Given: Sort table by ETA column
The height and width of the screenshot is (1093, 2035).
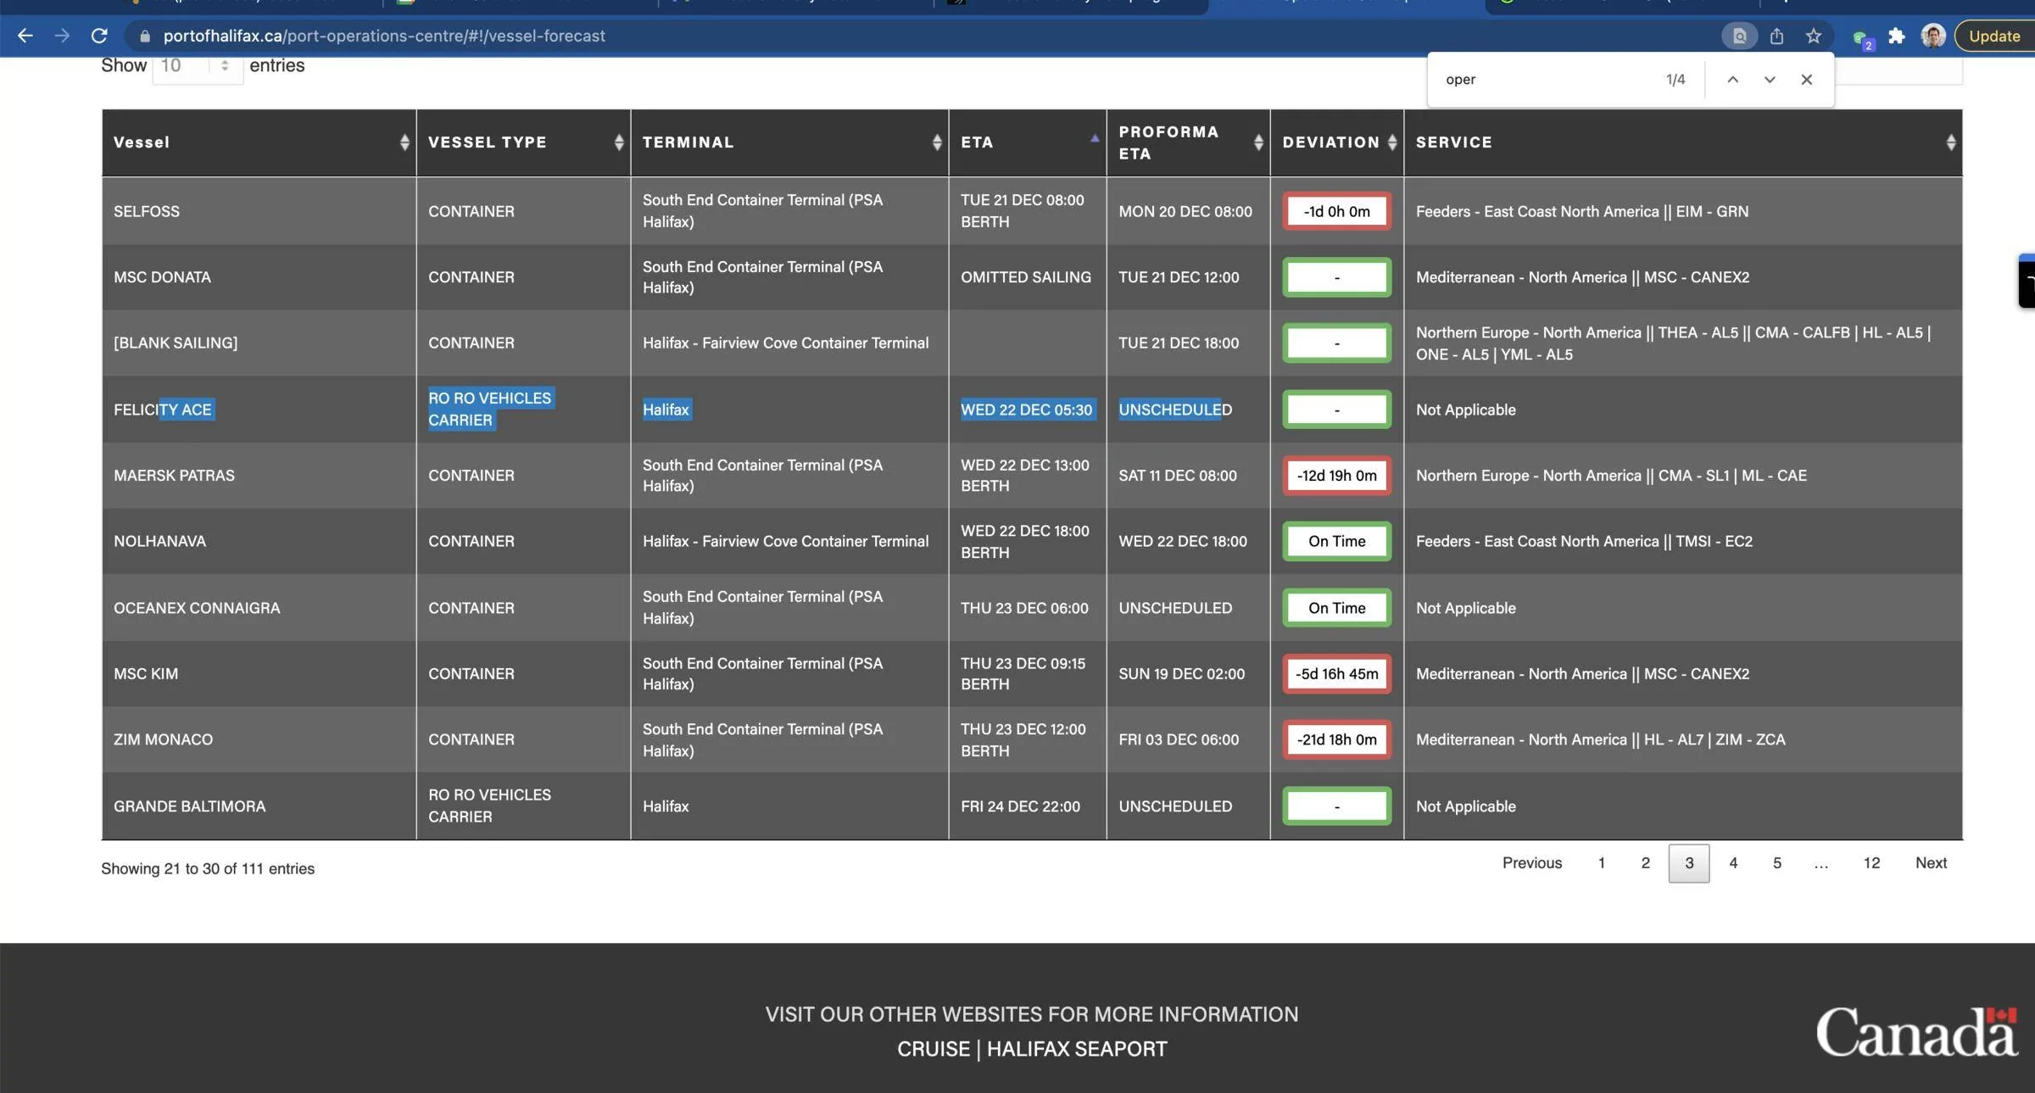Looking at the screenshot, I should pyautogui.click(x=1028, y=142).
